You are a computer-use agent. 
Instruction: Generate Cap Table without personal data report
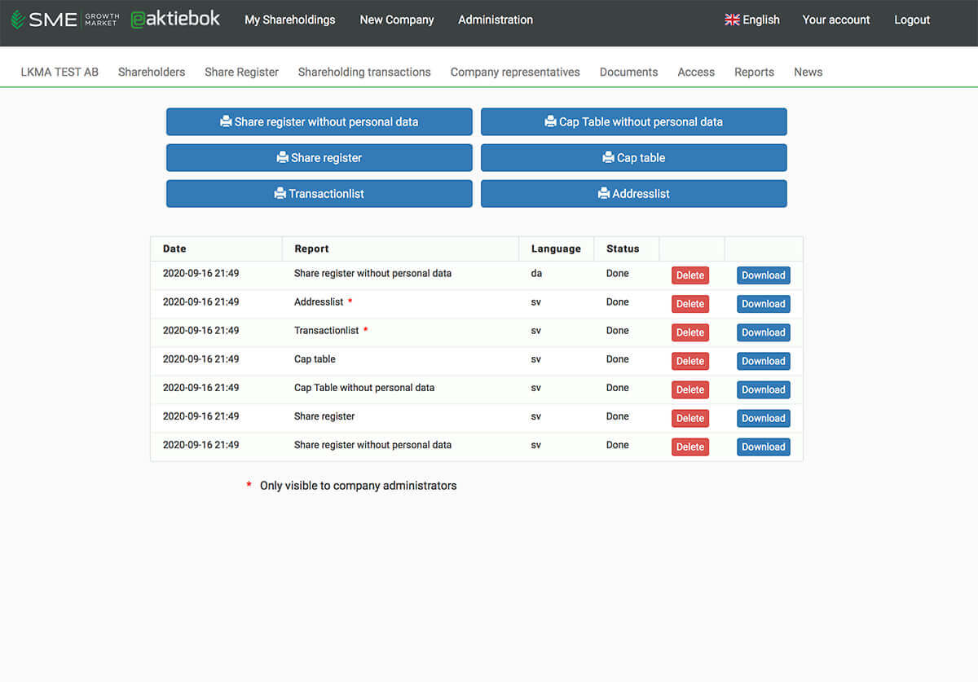[x=634, y=121]
